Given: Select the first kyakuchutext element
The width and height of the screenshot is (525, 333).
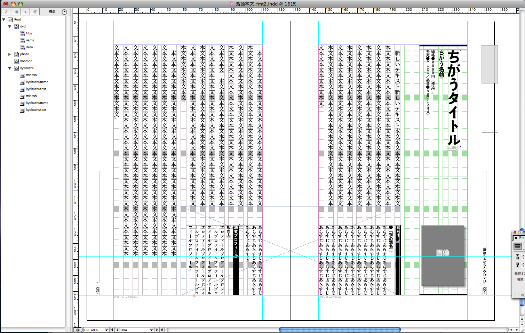Looking at the screenshot, I should (x=36, y=89).
